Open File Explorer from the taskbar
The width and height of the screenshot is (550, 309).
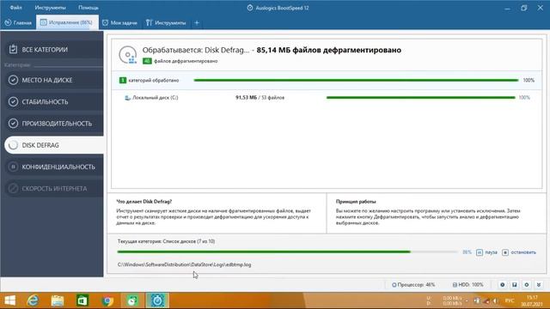click(58, 300)
